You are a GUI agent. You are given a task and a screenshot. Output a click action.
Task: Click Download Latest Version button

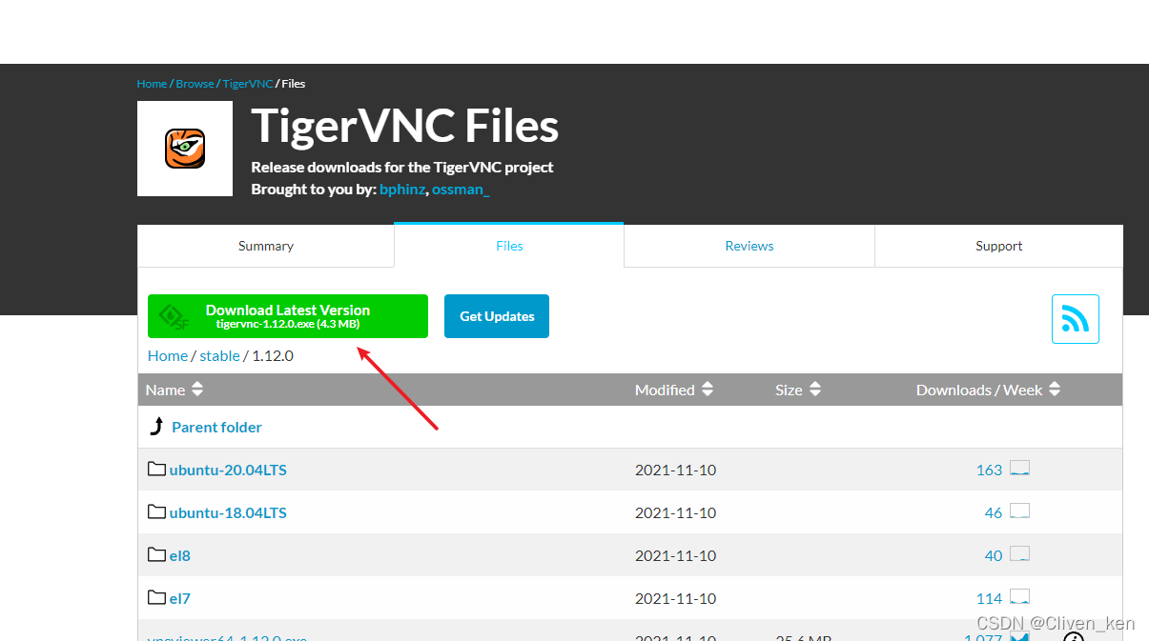288,316
